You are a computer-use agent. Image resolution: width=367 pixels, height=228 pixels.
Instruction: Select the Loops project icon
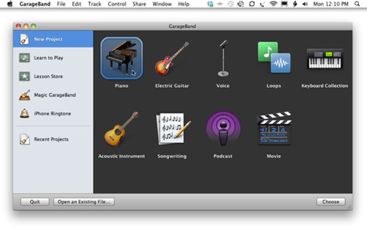click(274, 57)
